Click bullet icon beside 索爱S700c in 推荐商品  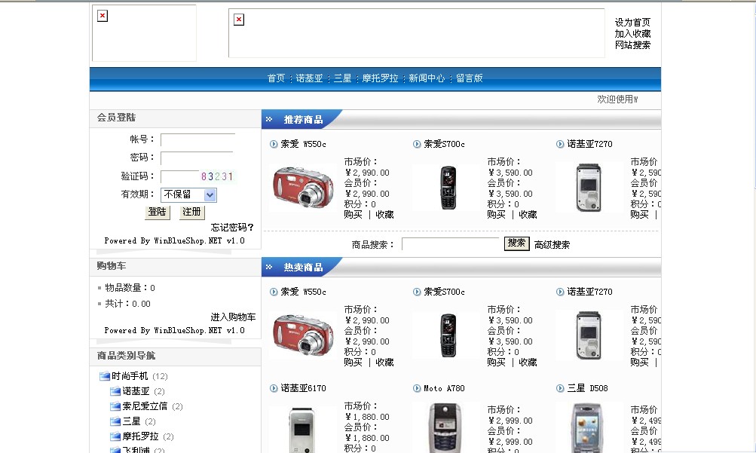pyautogui.click(x=417, y=144)
